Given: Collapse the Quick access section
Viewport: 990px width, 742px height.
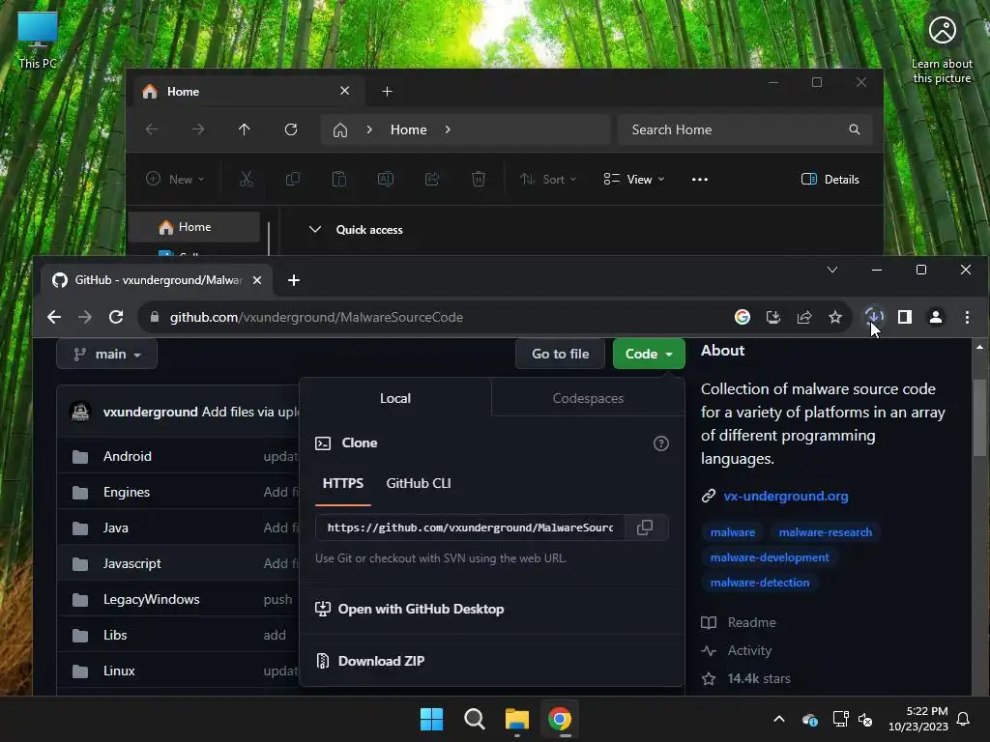Looking at the screenshot, I should pyautogui.click(x=314, y=230).
